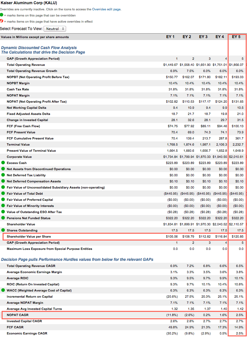This screenshot has height=338, width=247.
Task: Open the Select Forecast To View dropdown
Action: (x=55, y=29)
